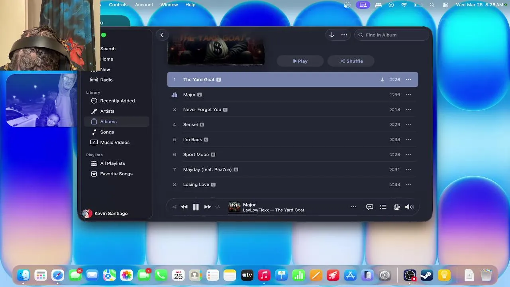Open the Help menu
Image resolution: width=510 pixels, height=287 pixels.
190,5
